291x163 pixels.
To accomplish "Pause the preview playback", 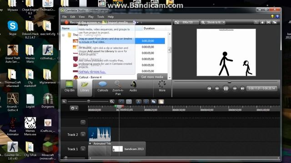I will 226,89.
